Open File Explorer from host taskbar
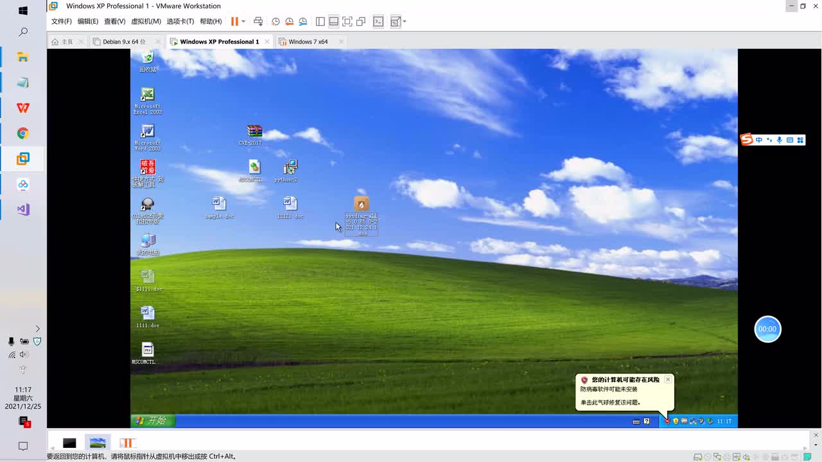The height and width of the screenshot is (462, 822). click(23, 57)
